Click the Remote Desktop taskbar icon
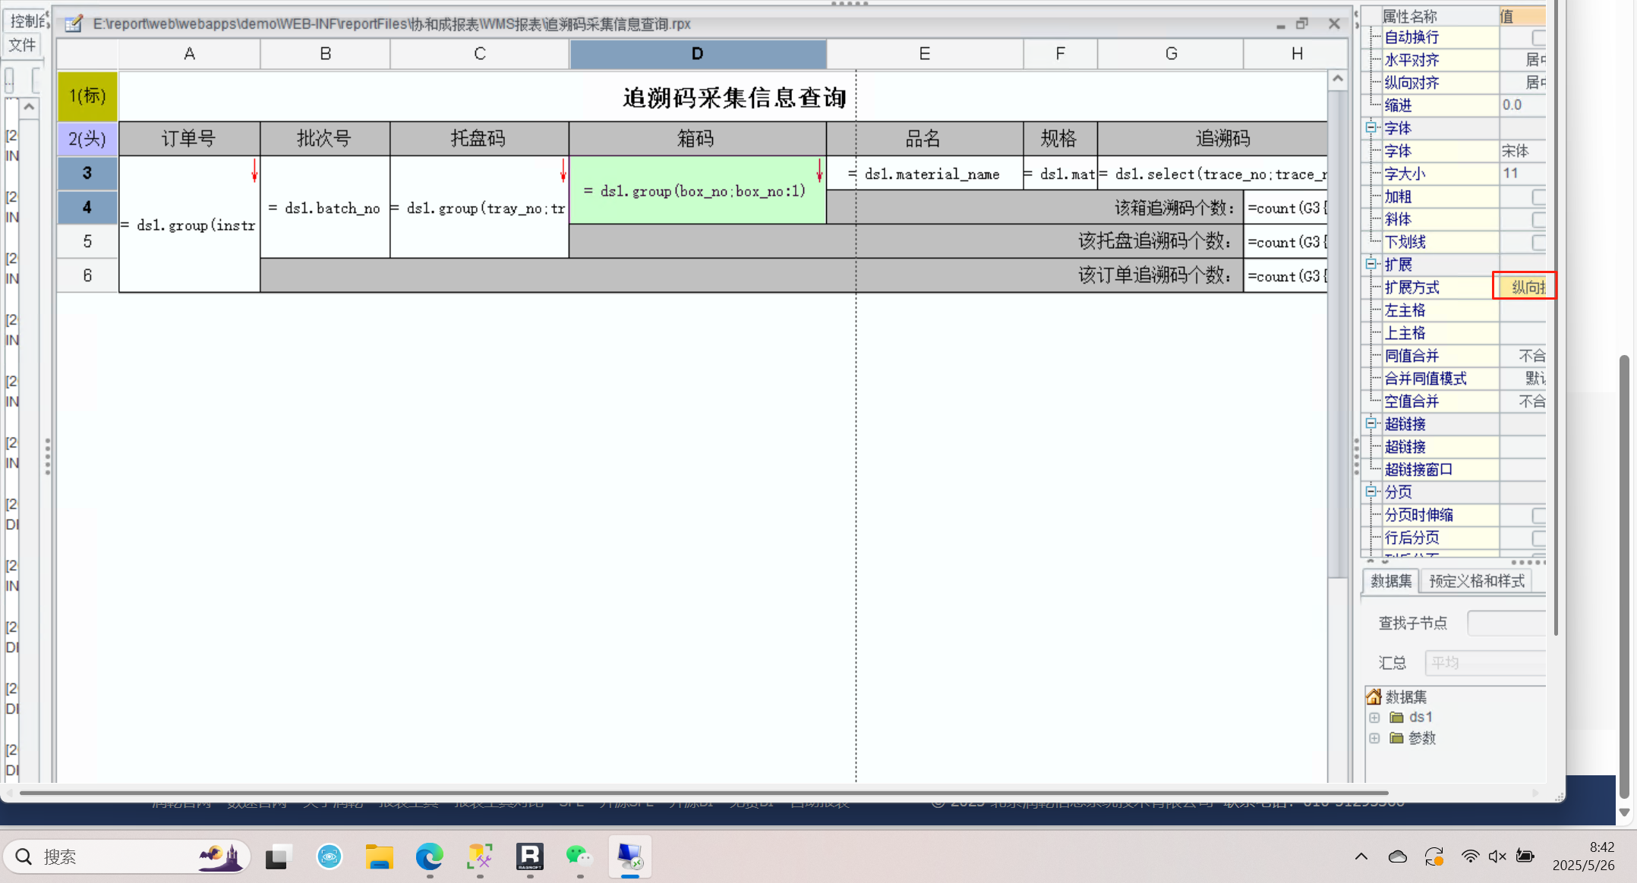The width and height of the screenshot is (1637, 883). pos(629,856)
